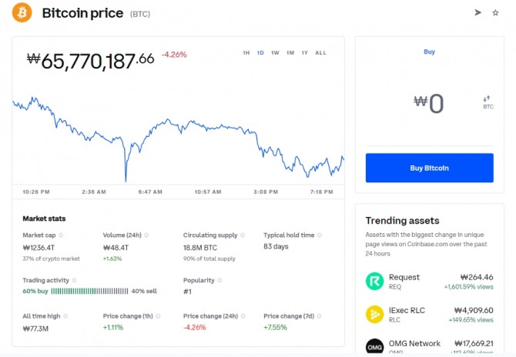Click the Market cap info icon
This screenshot has height=357, width=516.
(x=62, y=235)
